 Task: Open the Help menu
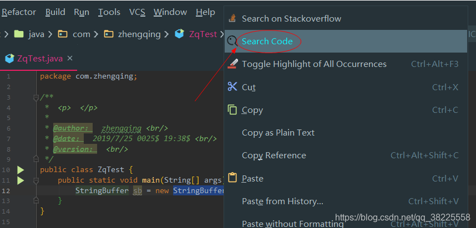[x=205, y=12]
